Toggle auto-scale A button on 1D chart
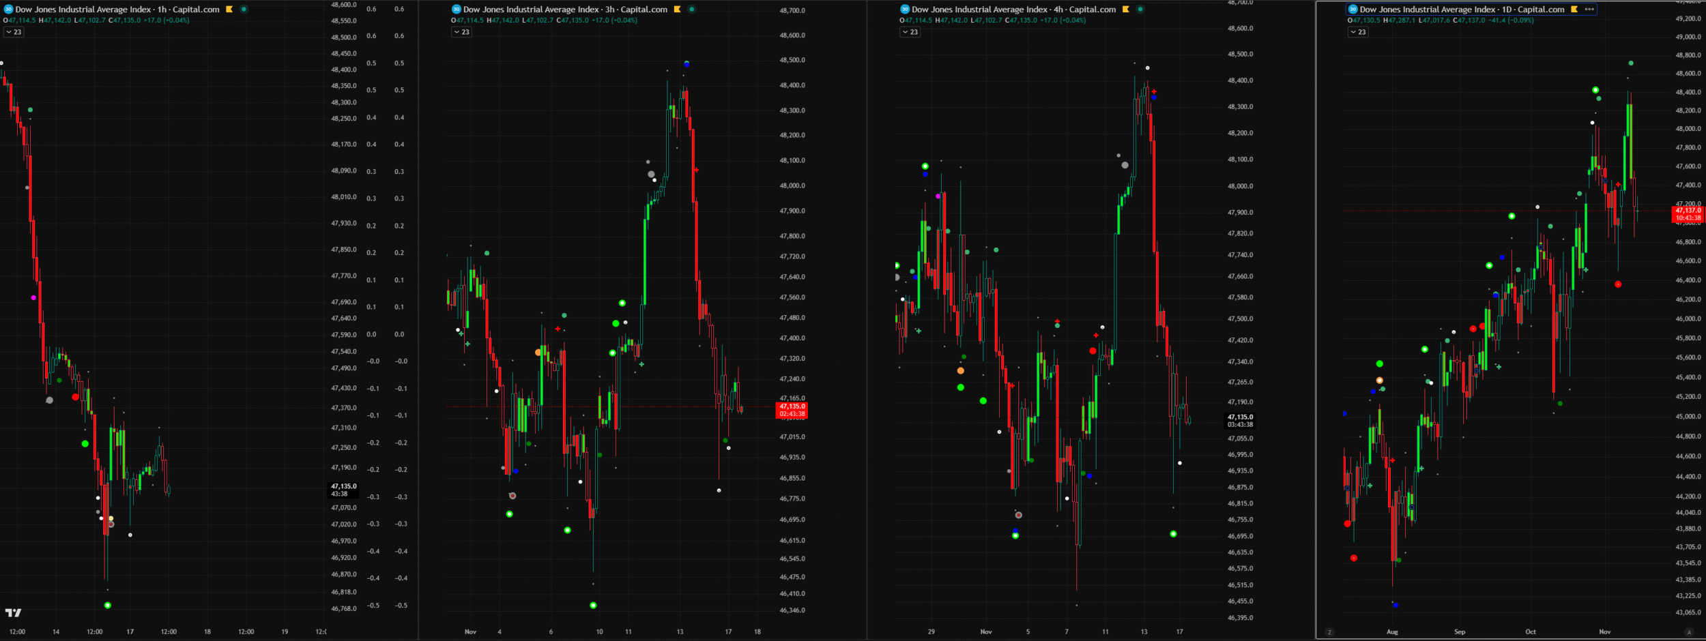Screen dimensions: 1706x641 [1689, 632]
